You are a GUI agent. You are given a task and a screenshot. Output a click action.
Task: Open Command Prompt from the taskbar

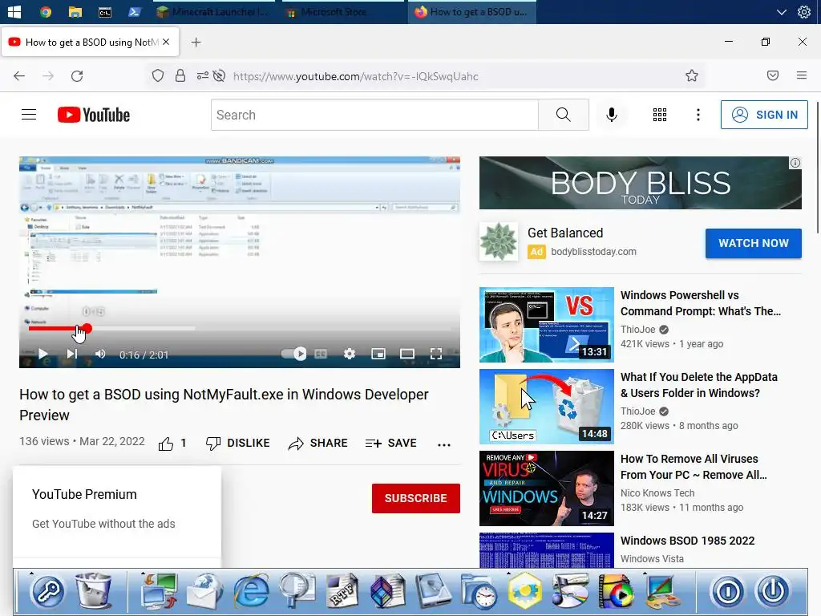coord(105,12)
